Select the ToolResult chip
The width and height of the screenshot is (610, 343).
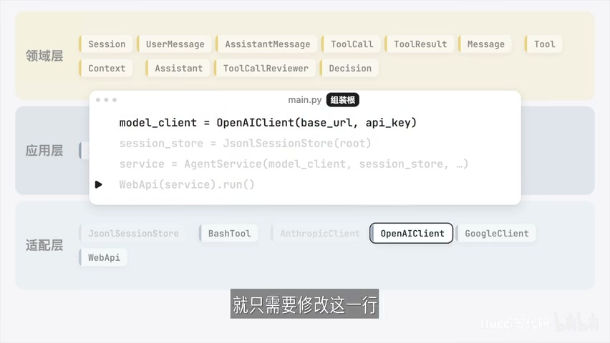pos(420,44)
